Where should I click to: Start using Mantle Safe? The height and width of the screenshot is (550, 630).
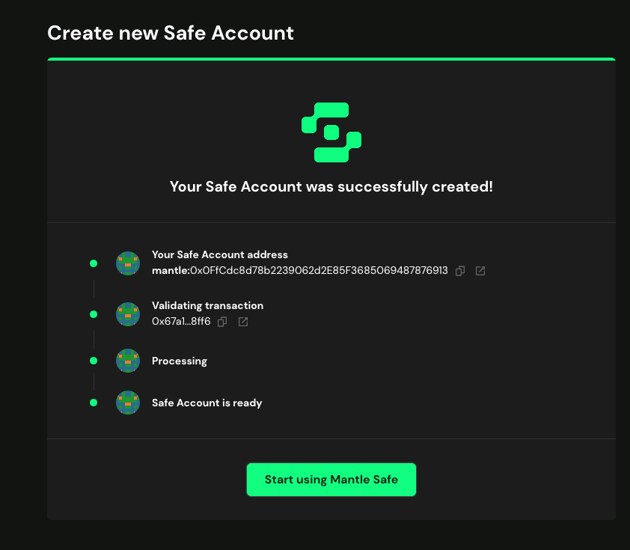point(331,480)
